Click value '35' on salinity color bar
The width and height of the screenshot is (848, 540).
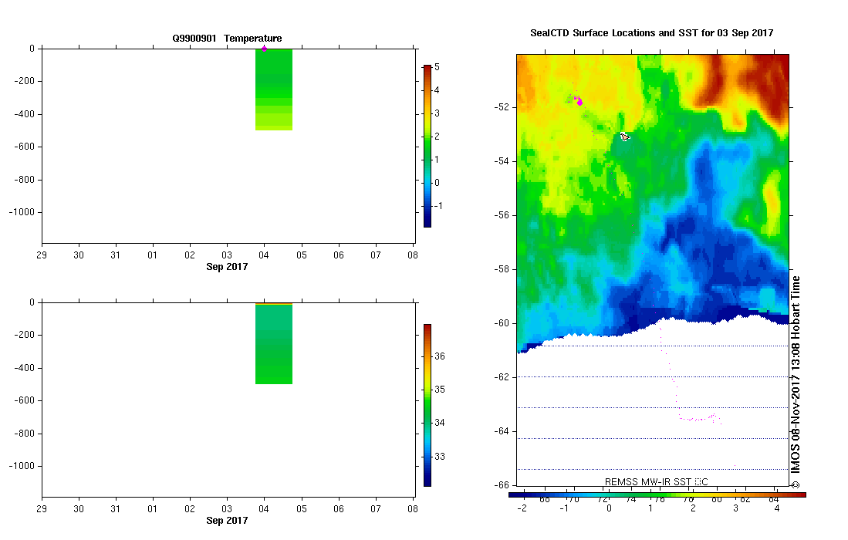click(440, 390)
